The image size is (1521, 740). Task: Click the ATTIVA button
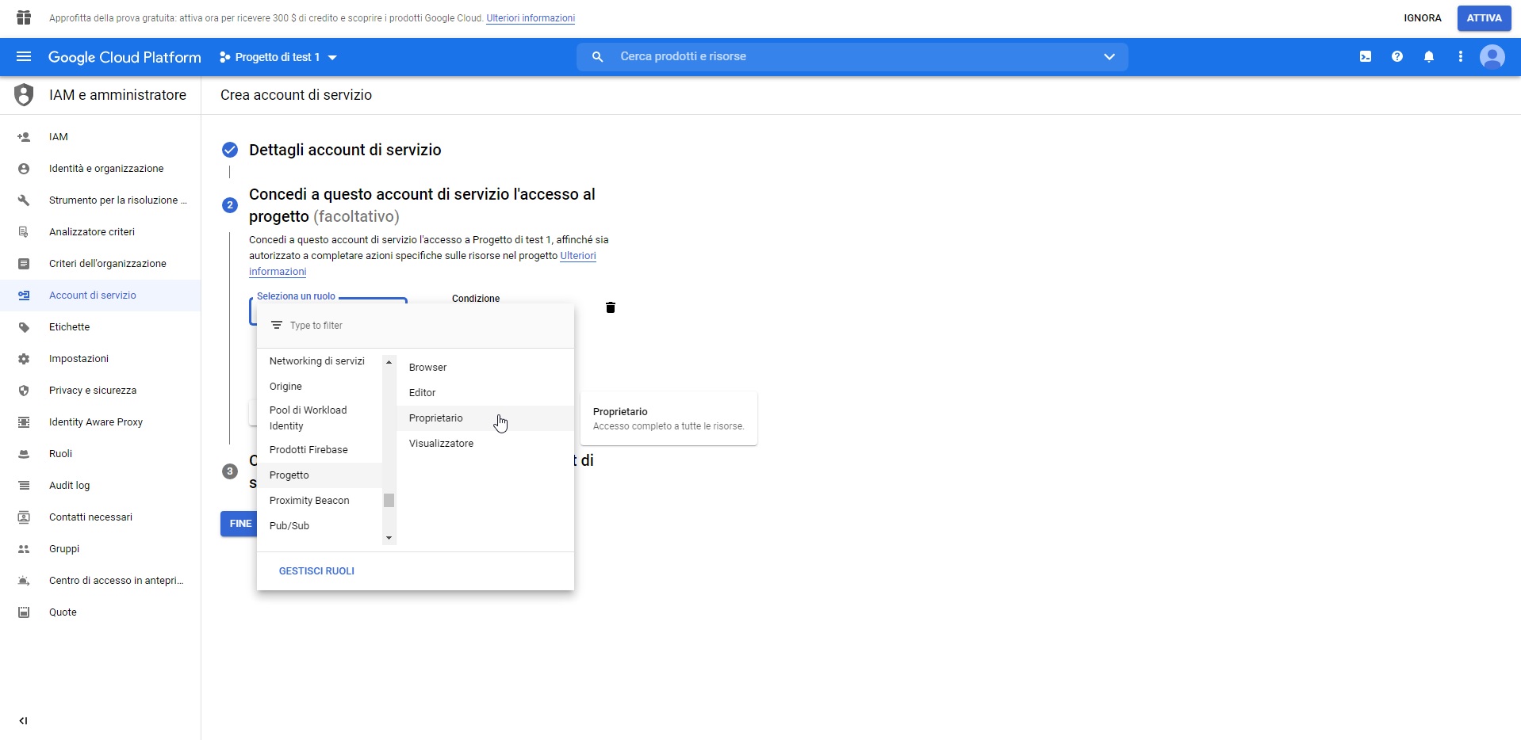(x=1484, y=18)
